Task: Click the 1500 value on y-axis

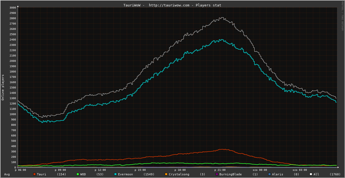Action: 13,87
